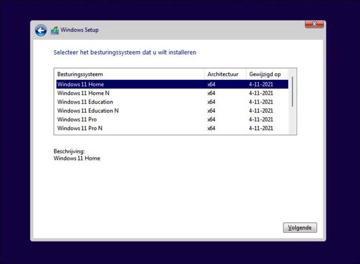The image size is (360, 264).
Task: Click the Gewijzigd op column header
Action: pyautogui.click(x=267, y=74)
